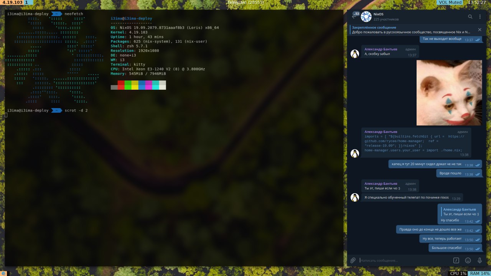Click the 'Telegram (28553)' window title

click(x=245, y=2)
